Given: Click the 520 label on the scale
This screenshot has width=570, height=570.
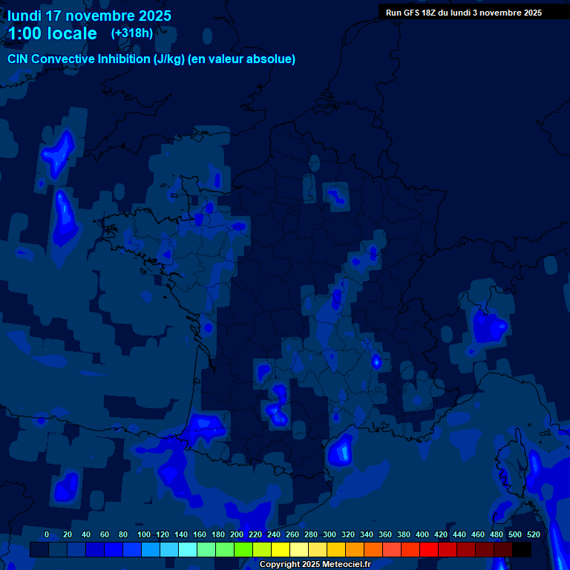Looking at the screenshot, I should [x=533, y=534].
